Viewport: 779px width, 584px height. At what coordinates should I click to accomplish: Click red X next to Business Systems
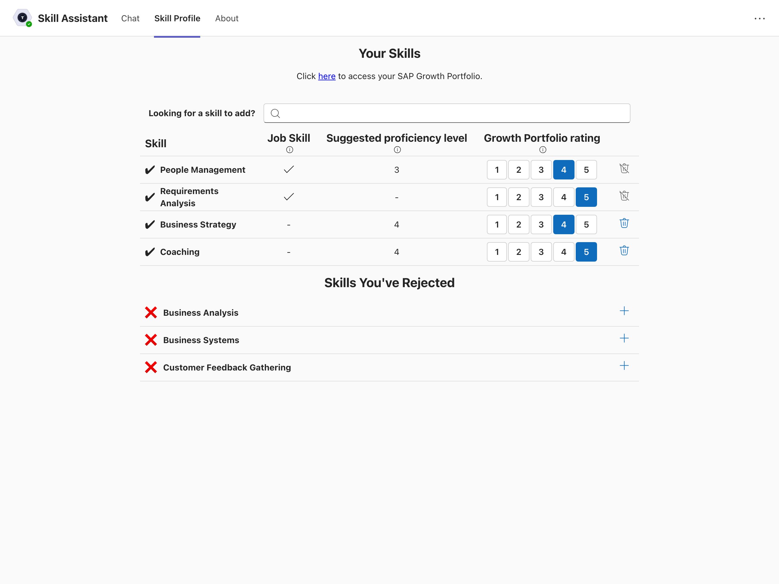coord(151,340)
